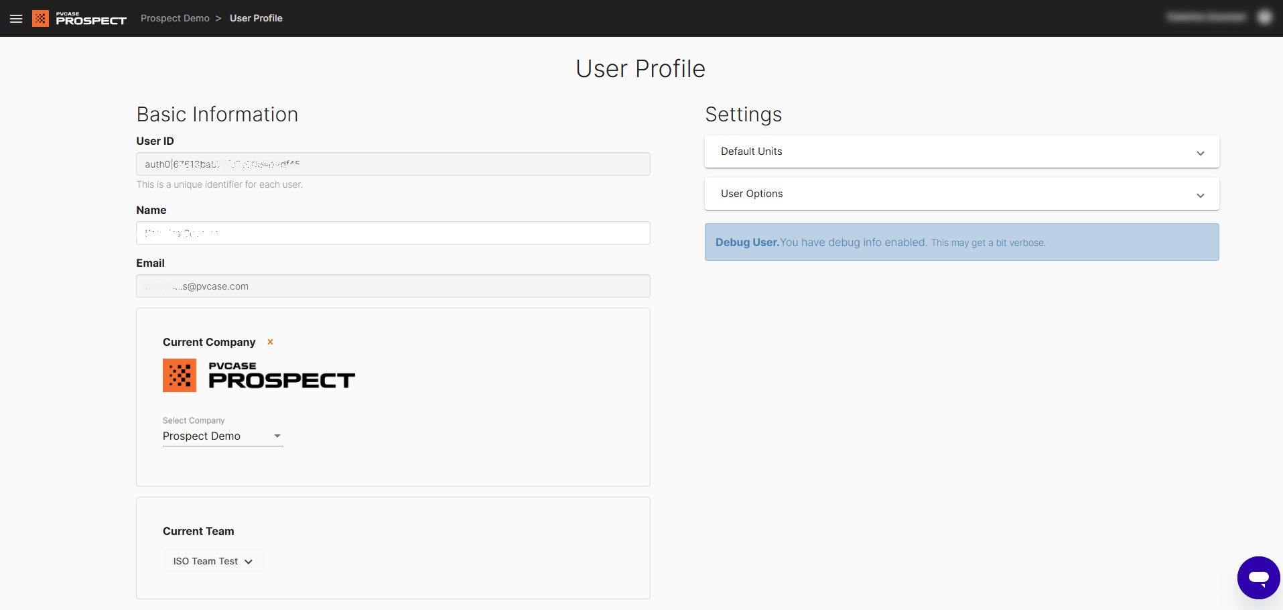This screenshot has height=610, width=1283.
Task: Open the Select Company dropdown
Action: pos(222,436)
